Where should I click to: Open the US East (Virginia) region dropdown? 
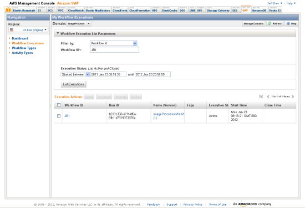click(28, 30)
